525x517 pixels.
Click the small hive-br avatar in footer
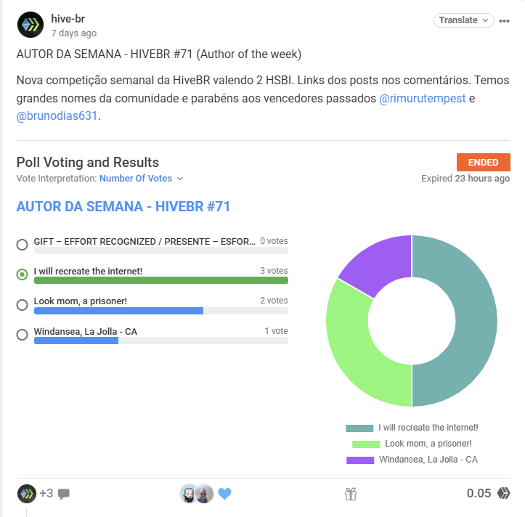click(x=27, y=494)
